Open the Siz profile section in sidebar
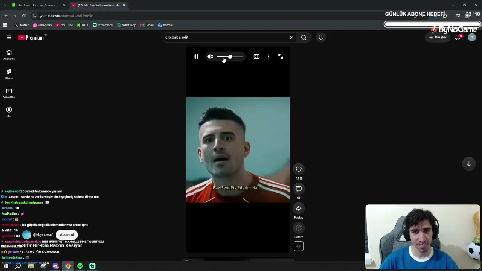The height and width of the screenshot is (271, 482). (x=9, y=112)
